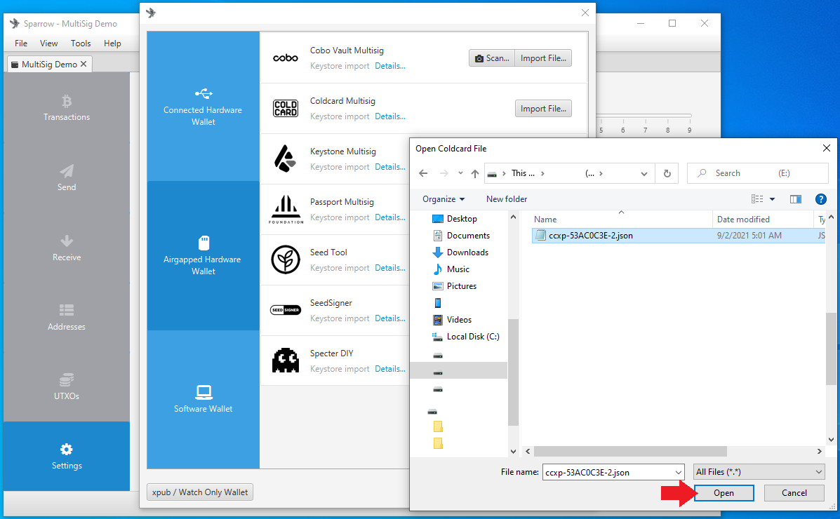Toggle the preview pane icon
The height and width of the screenshot is (519, 840).
796,199
